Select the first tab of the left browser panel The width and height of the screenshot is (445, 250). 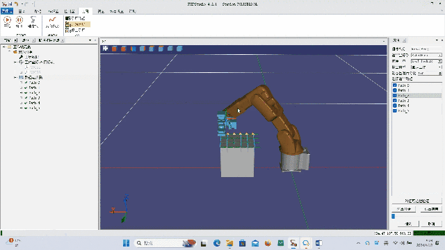(x=8, y=40)
